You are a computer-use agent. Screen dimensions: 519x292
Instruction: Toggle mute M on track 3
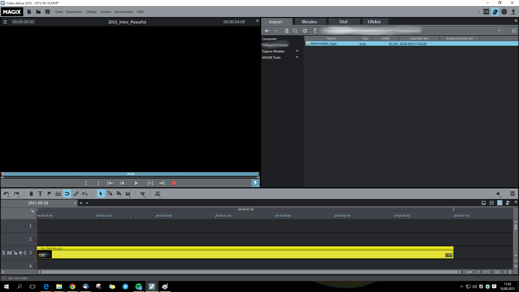tap(9, 253)
